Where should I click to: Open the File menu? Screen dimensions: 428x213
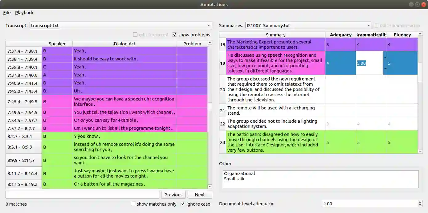coord(7,13)
